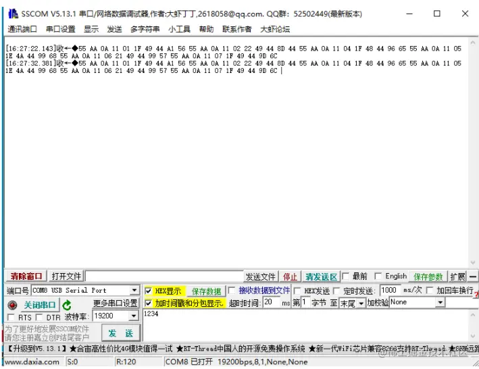
Task: Toggle the English language checkbox
Action: pyautogui.click(x=378, y=276)
